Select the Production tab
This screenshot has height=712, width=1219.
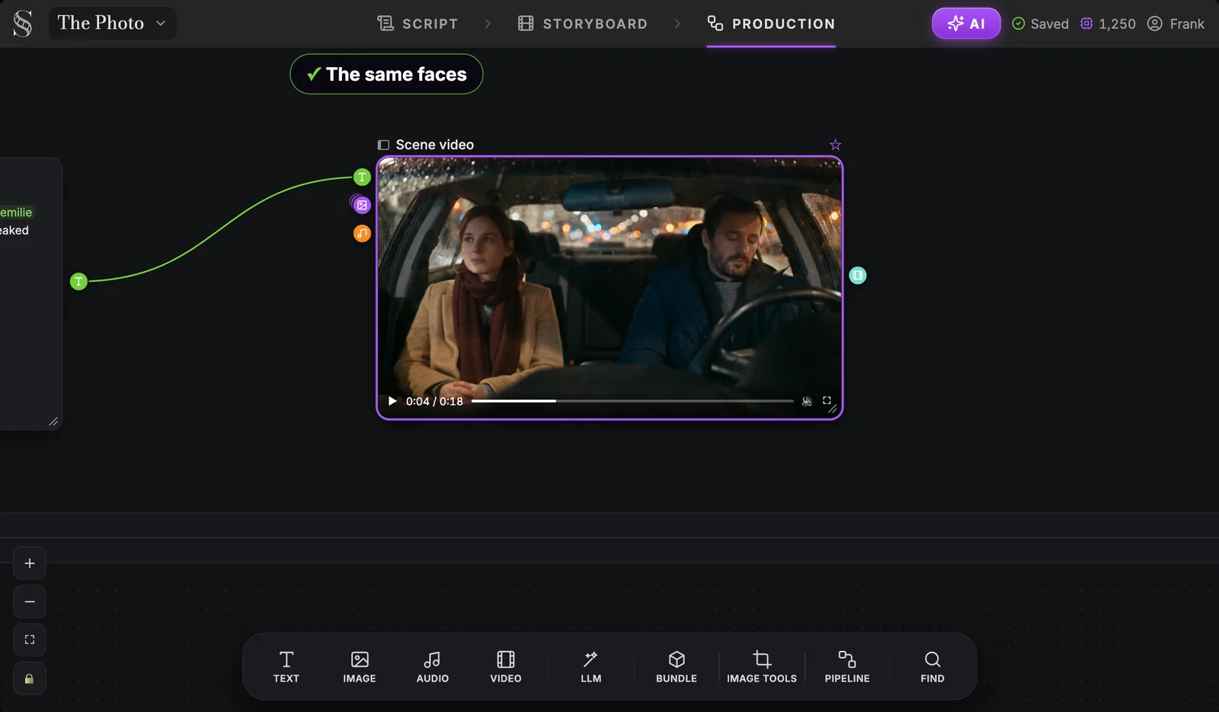point(771,24)
